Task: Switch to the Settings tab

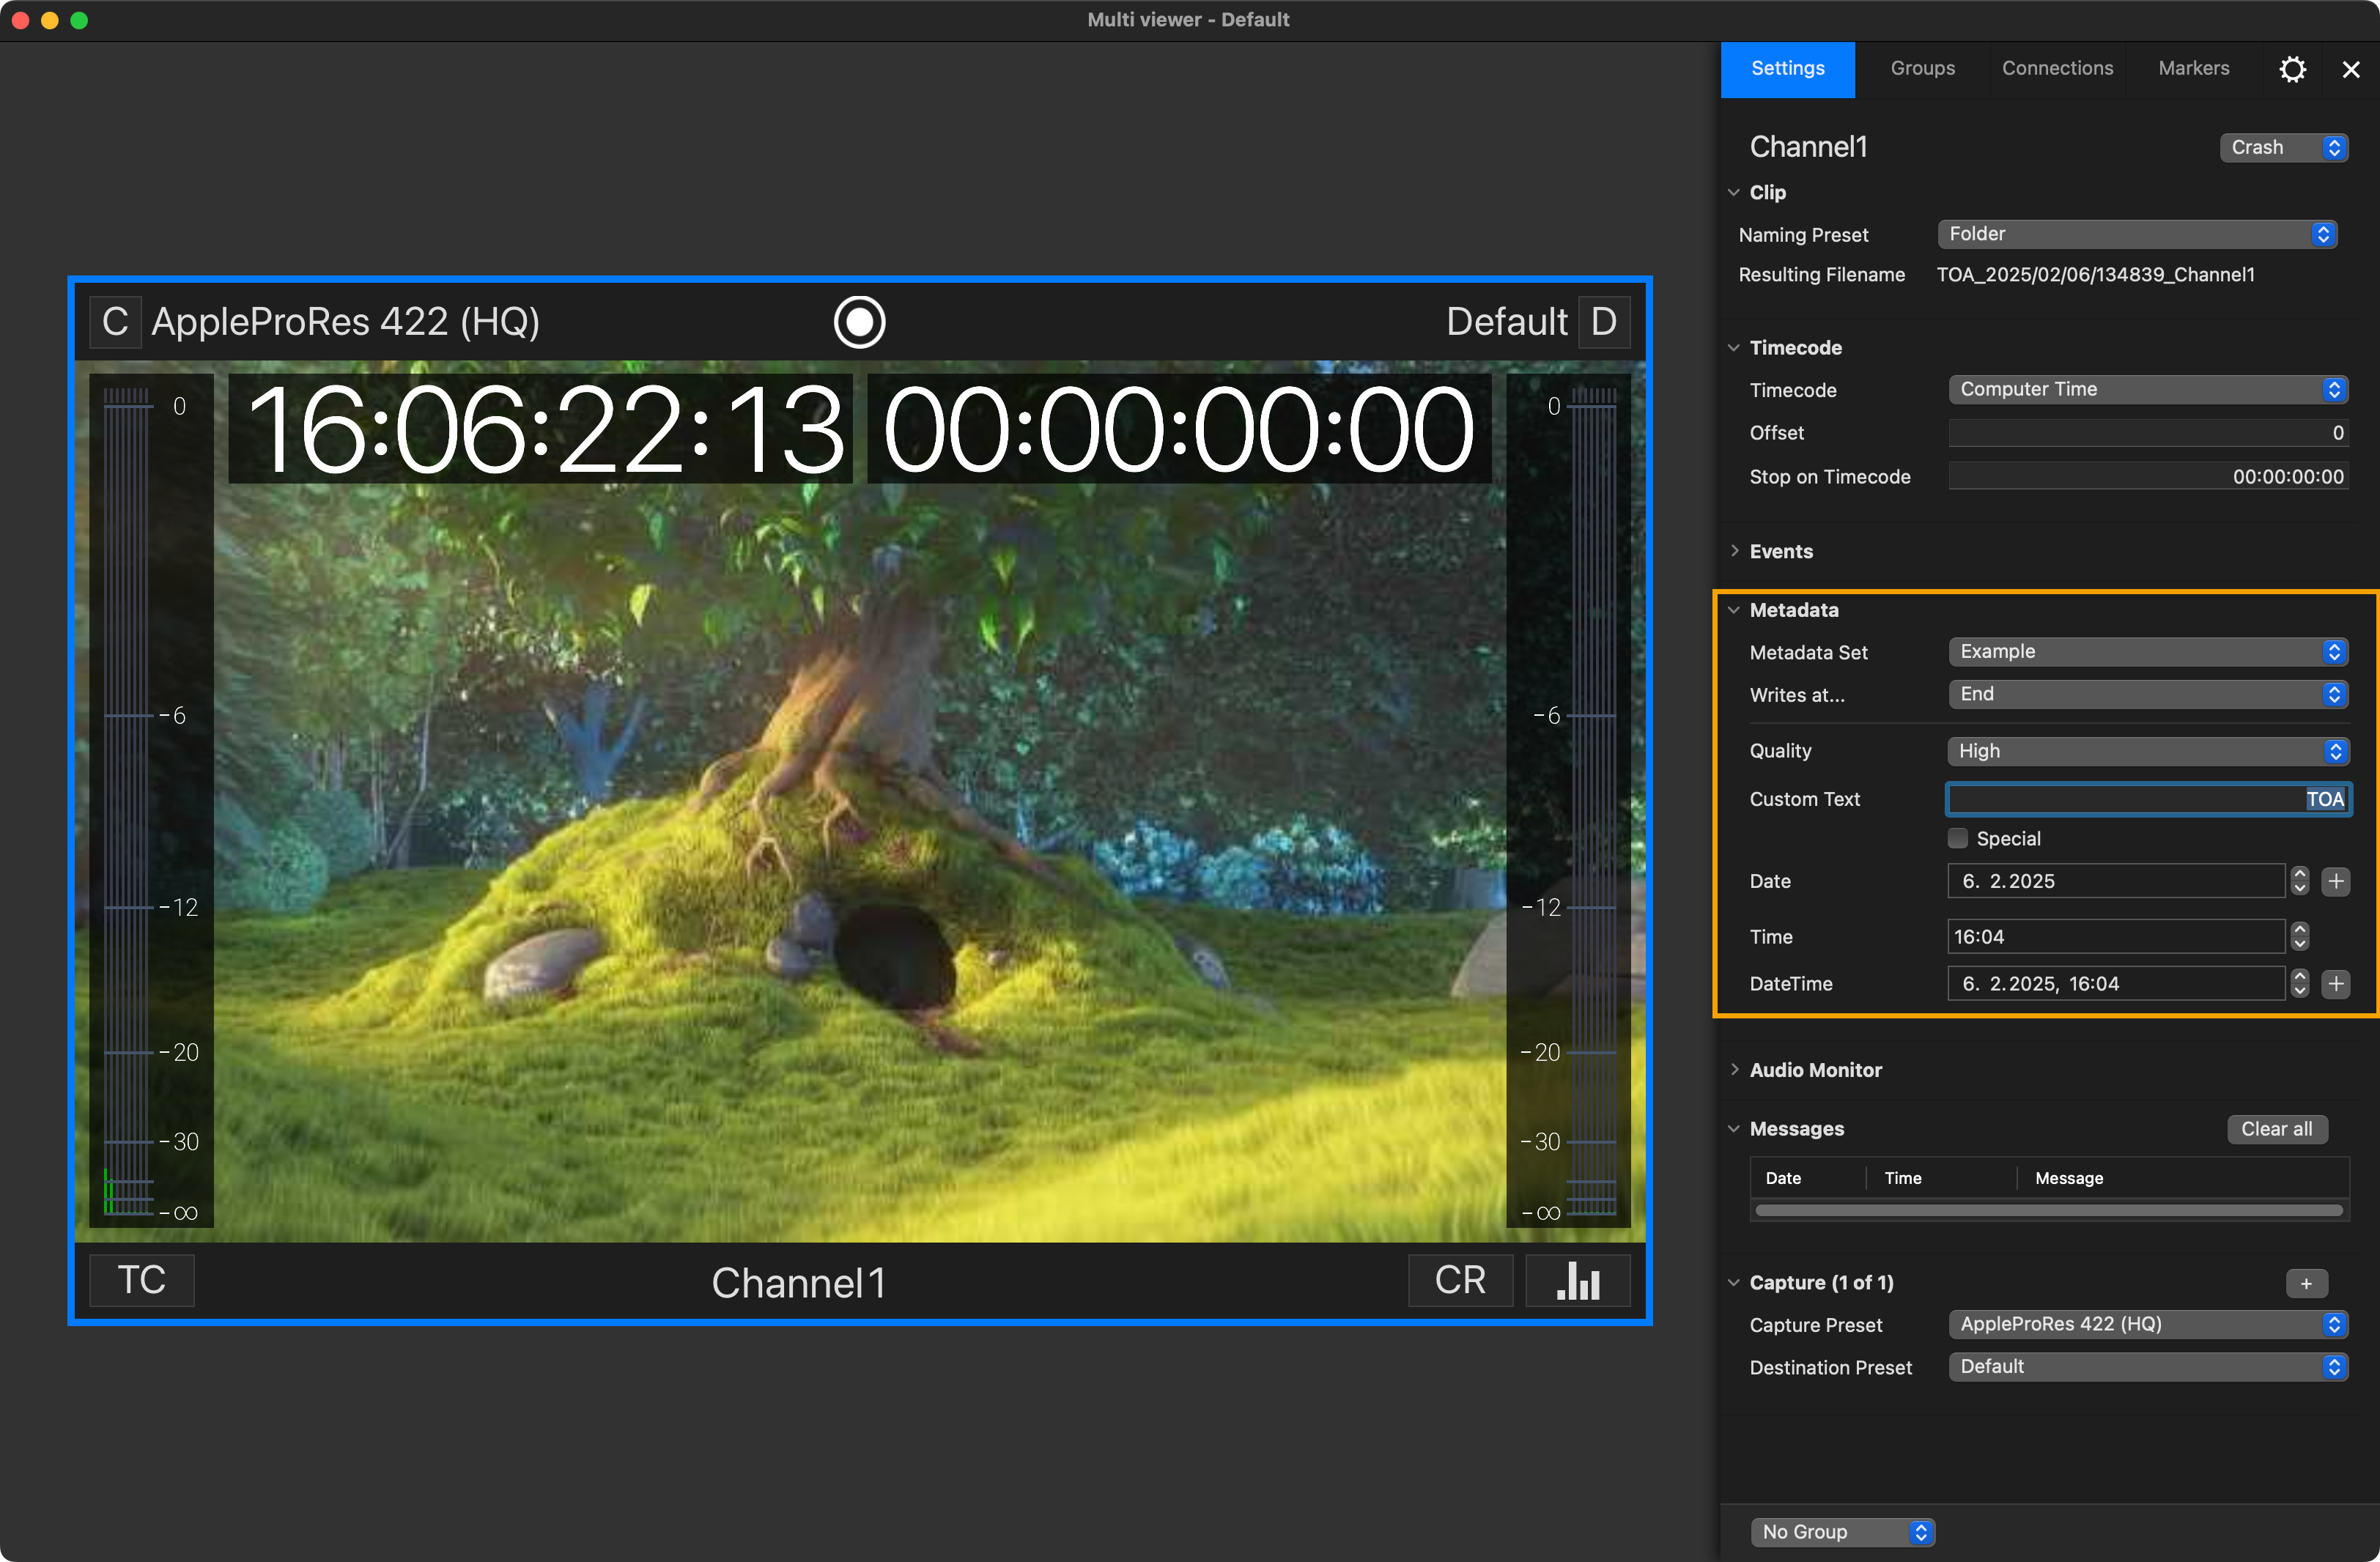Action: click(x=1788, y=69)
